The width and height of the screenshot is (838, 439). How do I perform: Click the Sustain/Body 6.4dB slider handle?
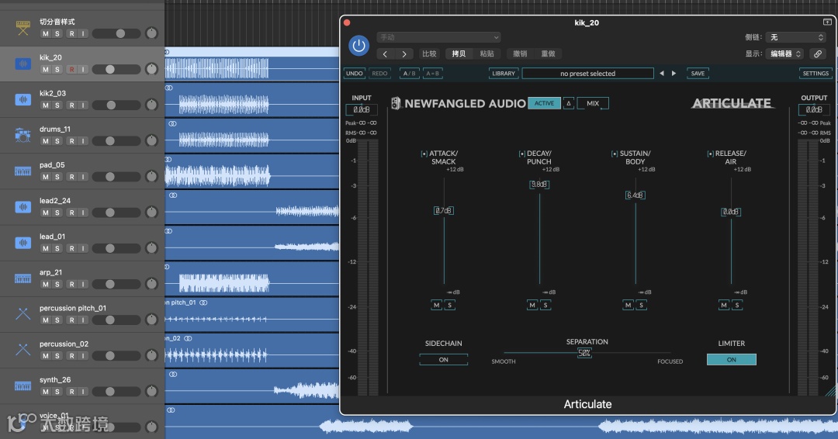pos(635,195)
